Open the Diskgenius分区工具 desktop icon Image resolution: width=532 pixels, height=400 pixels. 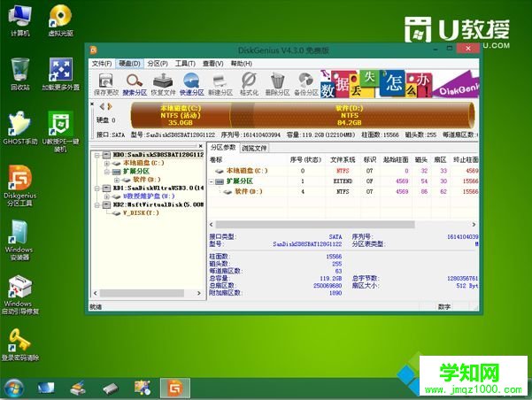tap(20, 186)
